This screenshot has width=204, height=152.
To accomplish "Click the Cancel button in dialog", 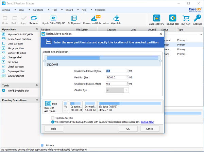I will point(150,129).
